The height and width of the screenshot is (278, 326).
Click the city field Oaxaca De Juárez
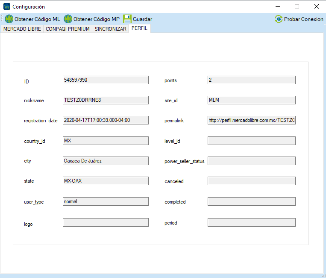click(106, 161)
